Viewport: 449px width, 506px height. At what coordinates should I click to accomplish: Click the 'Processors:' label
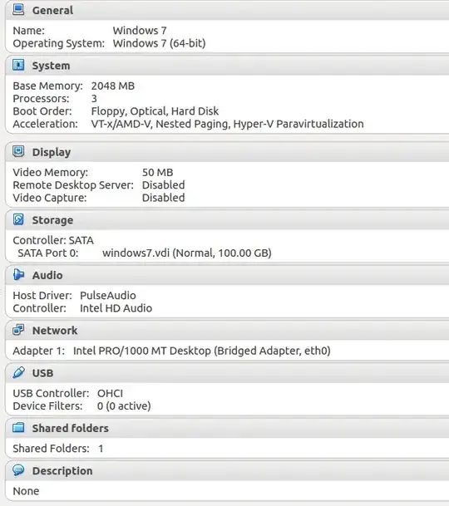[x=41, y=98]
